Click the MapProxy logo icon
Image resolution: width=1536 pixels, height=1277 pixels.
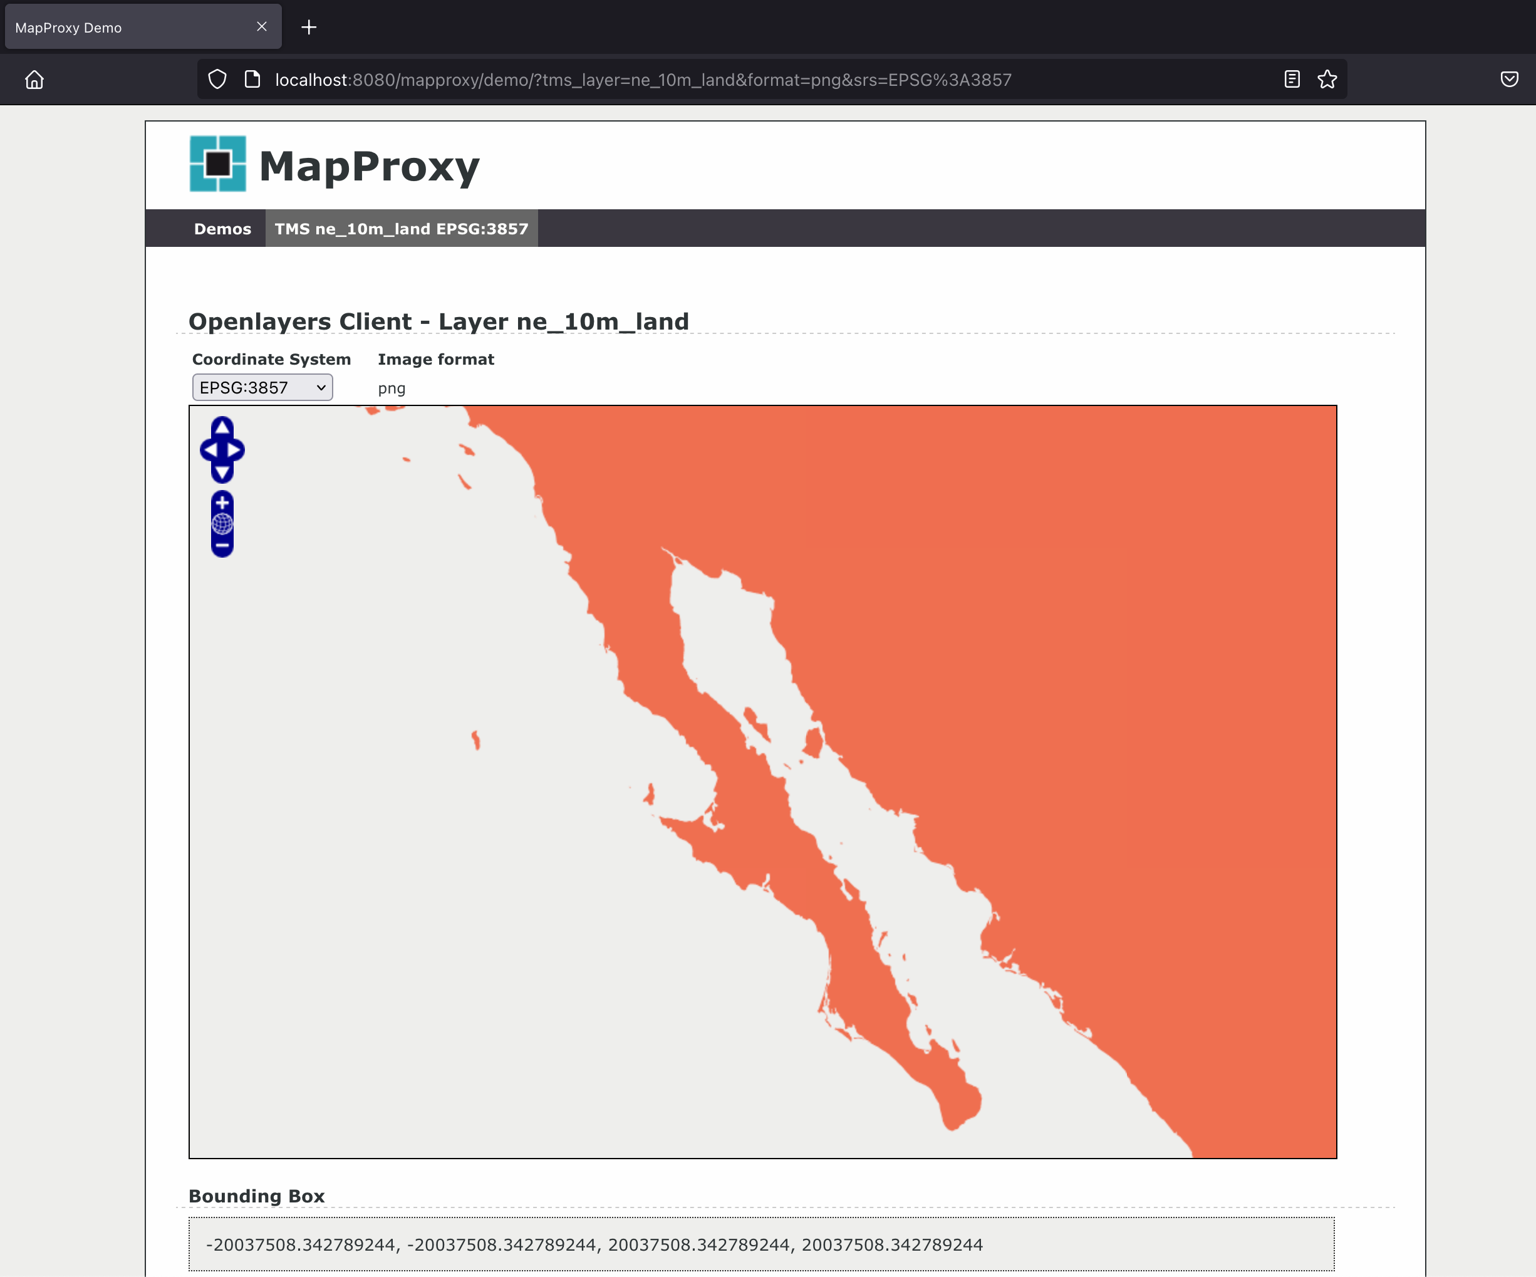click(x=218, y=164)
